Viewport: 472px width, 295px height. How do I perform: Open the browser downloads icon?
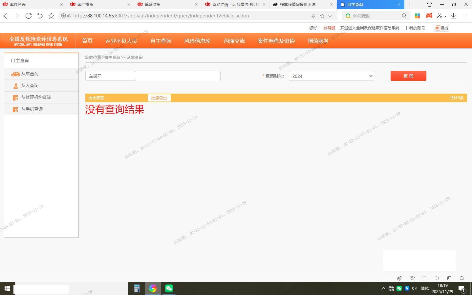[453, 16]
